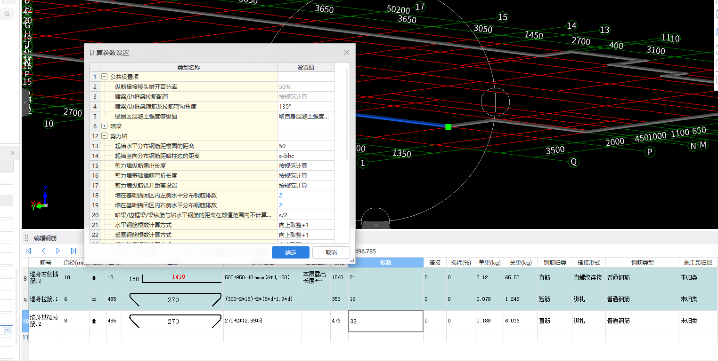This screenshot has width=718, height=361.
Task: Edit the s/2 value cell
Action: coord(306,215)
